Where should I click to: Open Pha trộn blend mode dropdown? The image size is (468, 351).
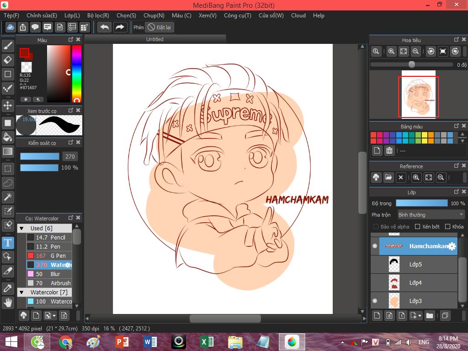[431, 215]
